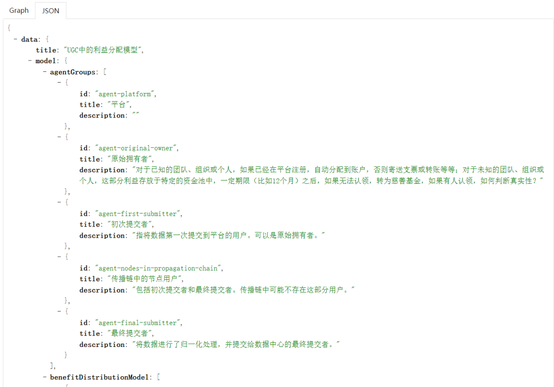The width and height of the screenshot is (554, 387).
Task: Select the JSON tab
Action: click(x=51, y=11)
